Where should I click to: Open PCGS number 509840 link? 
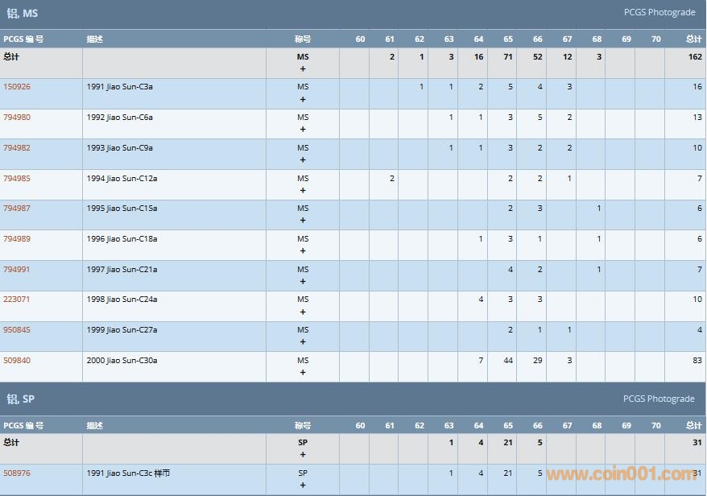click(17, 361)
